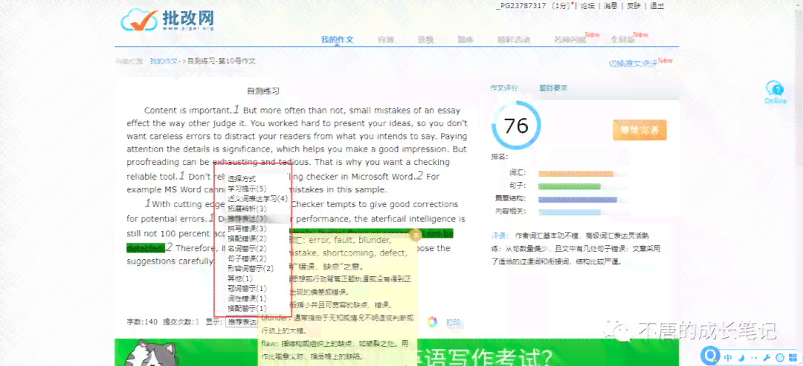Viewport: 803px width, 366px height.
Task: Click 切换原文点评 link
Action: tap(633, 63)
